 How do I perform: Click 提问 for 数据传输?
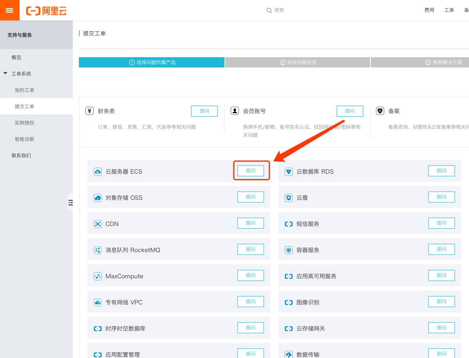click(x=442, y=353)
